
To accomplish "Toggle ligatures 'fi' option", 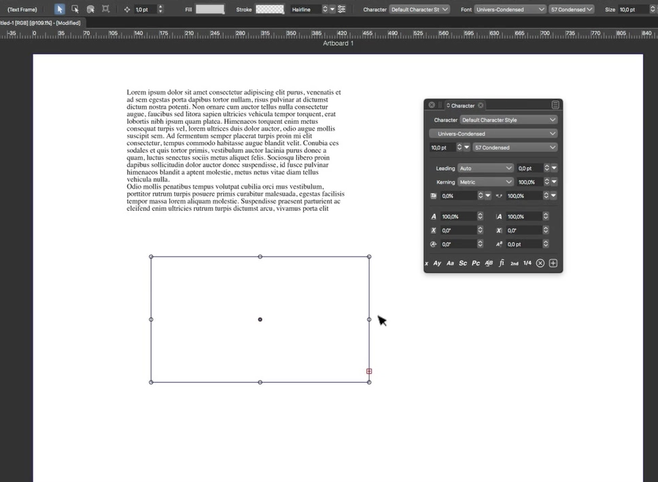I will pos(502,263).
